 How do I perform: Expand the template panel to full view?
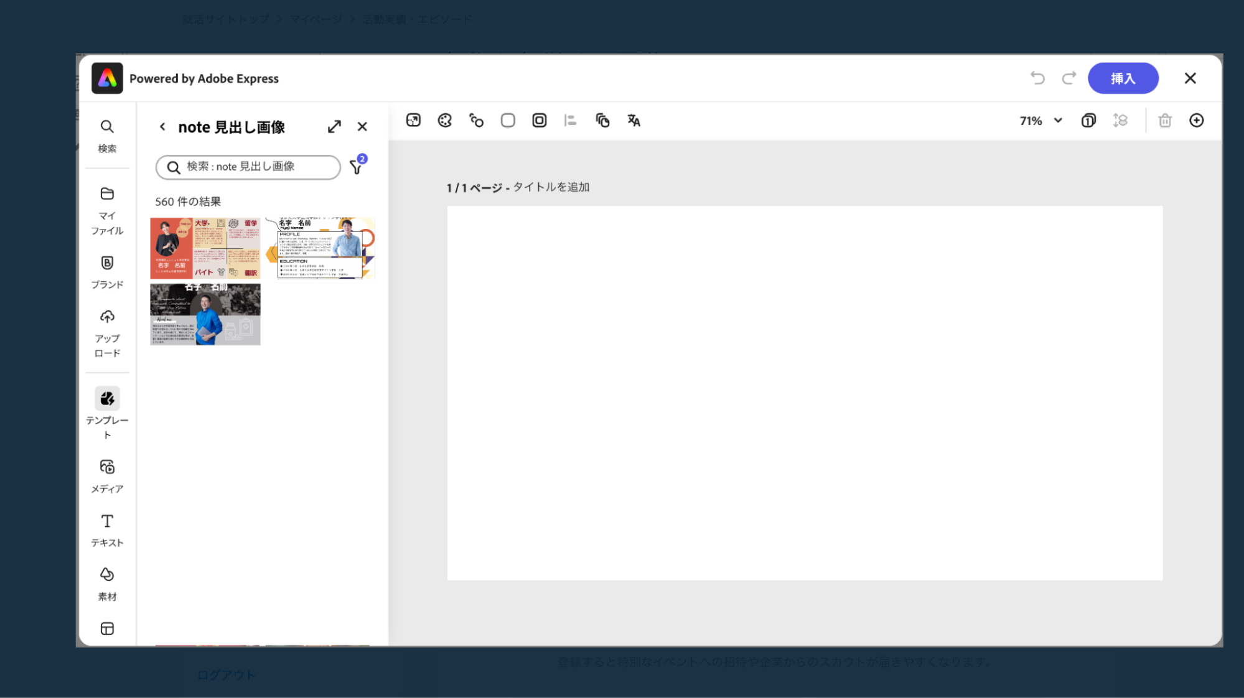[x=334, y=127]
